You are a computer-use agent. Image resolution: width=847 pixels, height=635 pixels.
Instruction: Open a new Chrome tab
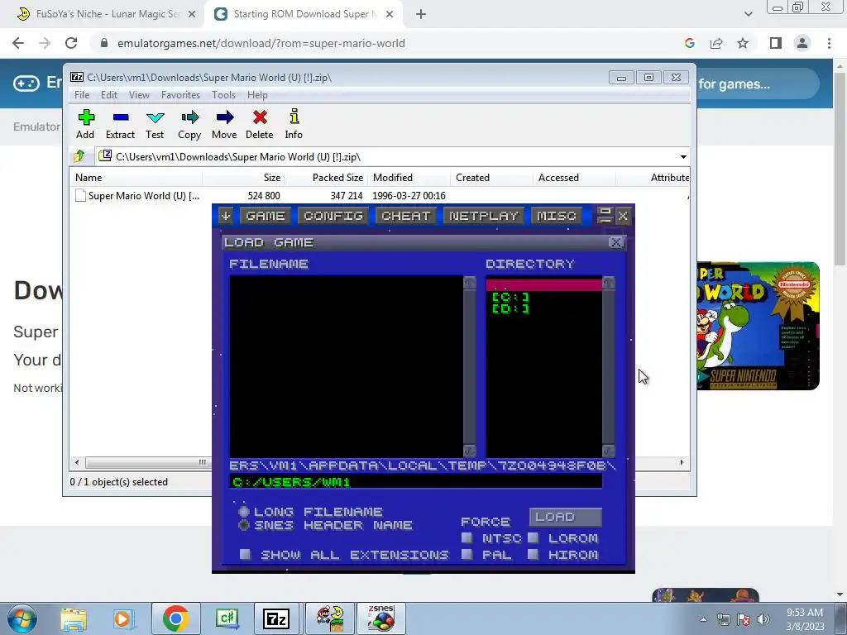point(421,14)
